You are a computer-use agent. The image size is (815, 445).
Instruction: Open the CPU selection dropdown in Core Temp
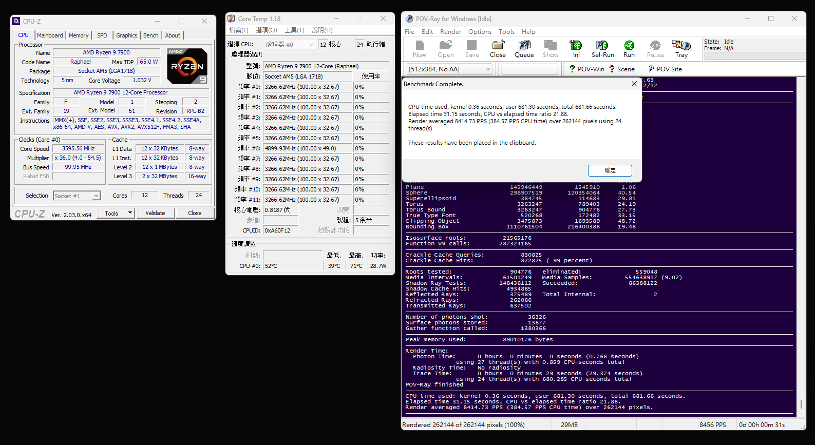tap(290, 45)
